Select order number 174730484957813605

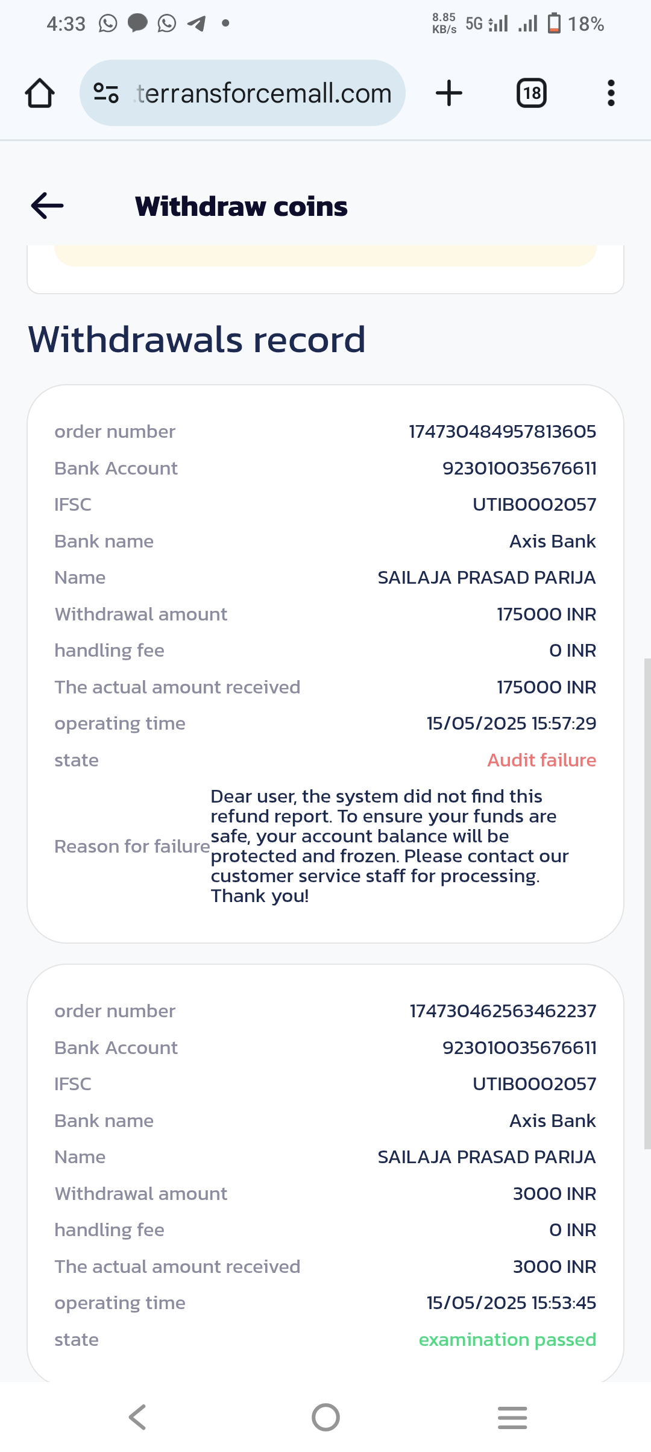click(502, 432)
